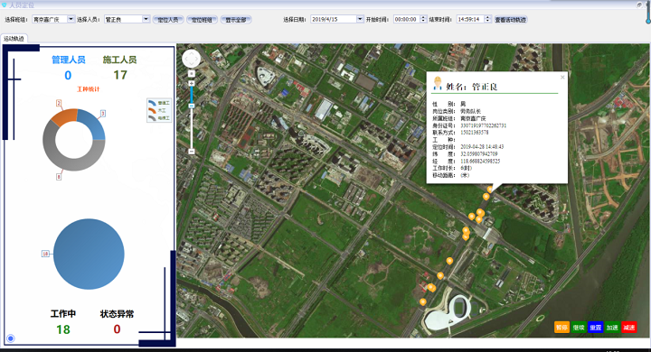Click the 开始时间 start time field
This screenshot has width=651, height=352.
(x=407, y=19)
